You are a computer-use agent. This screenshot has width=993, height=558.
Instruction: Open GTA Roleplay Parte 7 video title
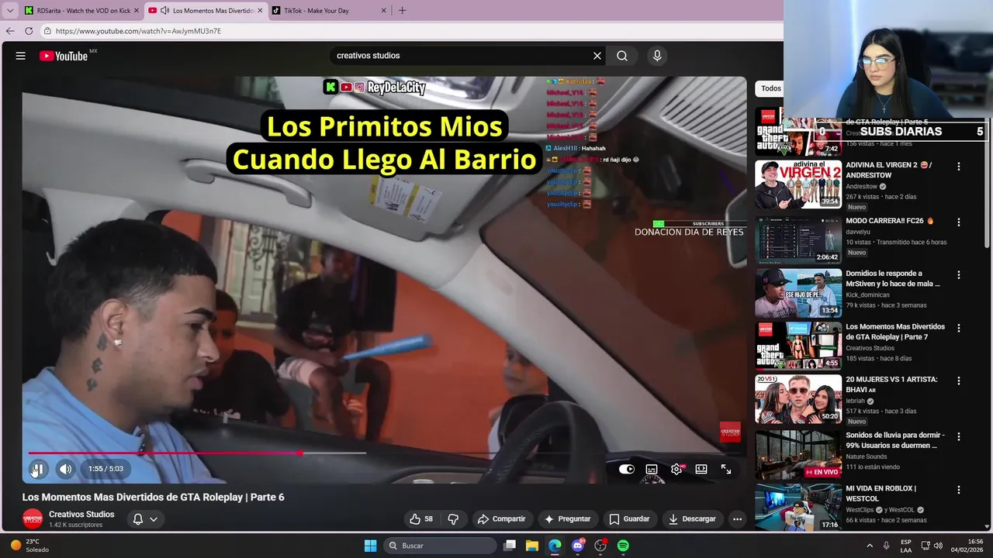click(895, 332)
